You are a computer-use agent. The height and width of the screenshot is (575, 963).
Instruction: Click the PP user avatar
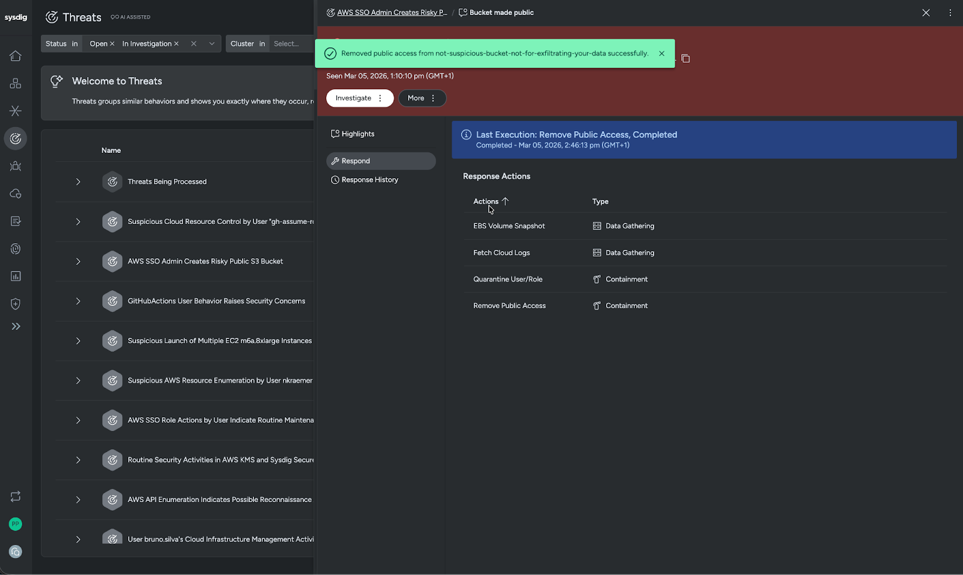(16, 524)
